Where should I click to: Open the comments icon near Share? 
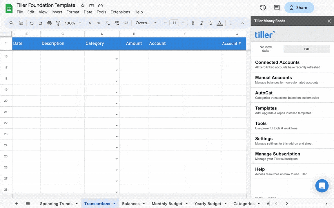(277, 8)
